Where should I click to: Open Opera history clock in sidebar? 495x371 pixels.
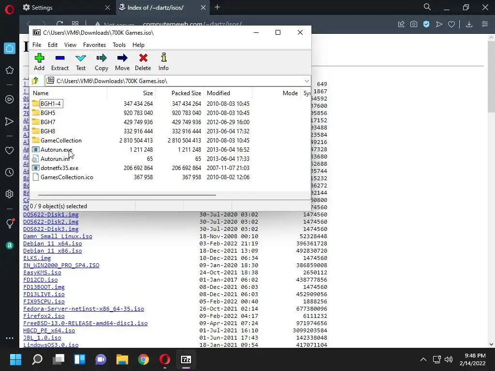[x=10, y=172]
